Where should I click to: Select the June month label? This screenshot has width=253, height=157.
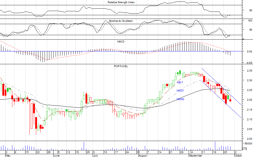tap(56, 155)
